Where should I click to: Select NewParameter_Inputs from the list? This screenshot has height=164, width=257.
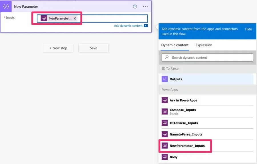click(x=187, y=146)
